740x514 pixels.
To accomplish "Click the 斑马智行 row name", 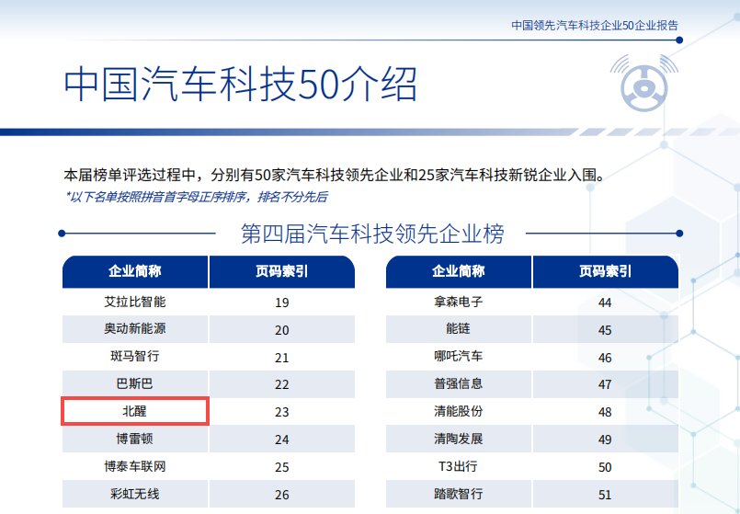I will tap(135, 357).
